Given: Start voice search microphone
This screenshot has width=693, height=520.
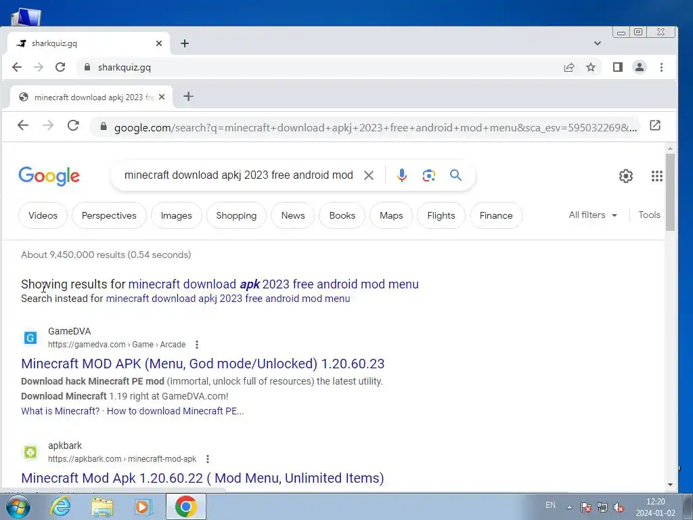Looking at the screenshot, I should click(x=401, y=175).
